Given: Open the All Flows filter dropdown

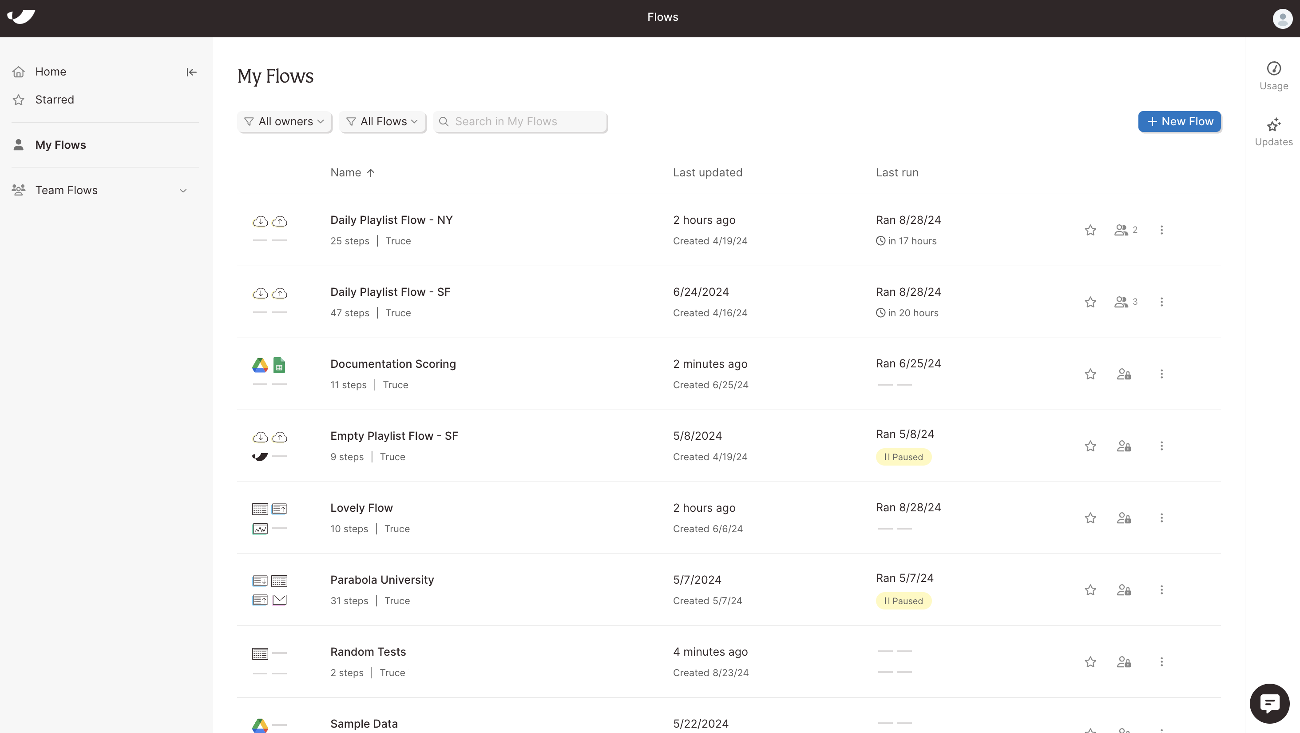Looking at the screenshot, I should pyautogui.click(x=382, y=122).
